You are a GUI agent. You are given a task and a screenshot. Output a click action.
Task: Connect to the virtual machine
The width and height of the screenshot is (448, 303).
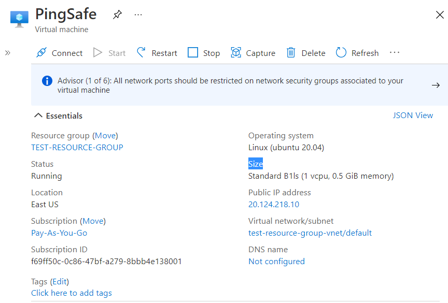pos(60,53)
